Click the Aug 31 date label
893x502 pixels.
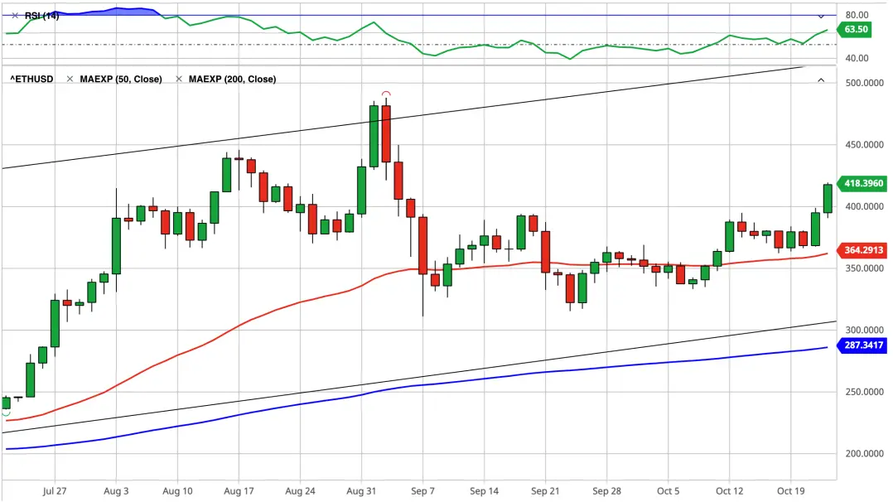[362, 491]
